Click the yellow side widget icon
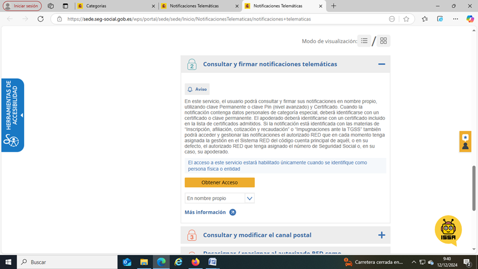The width and height of the screenshot is (478, 269). tap(465, 142)
